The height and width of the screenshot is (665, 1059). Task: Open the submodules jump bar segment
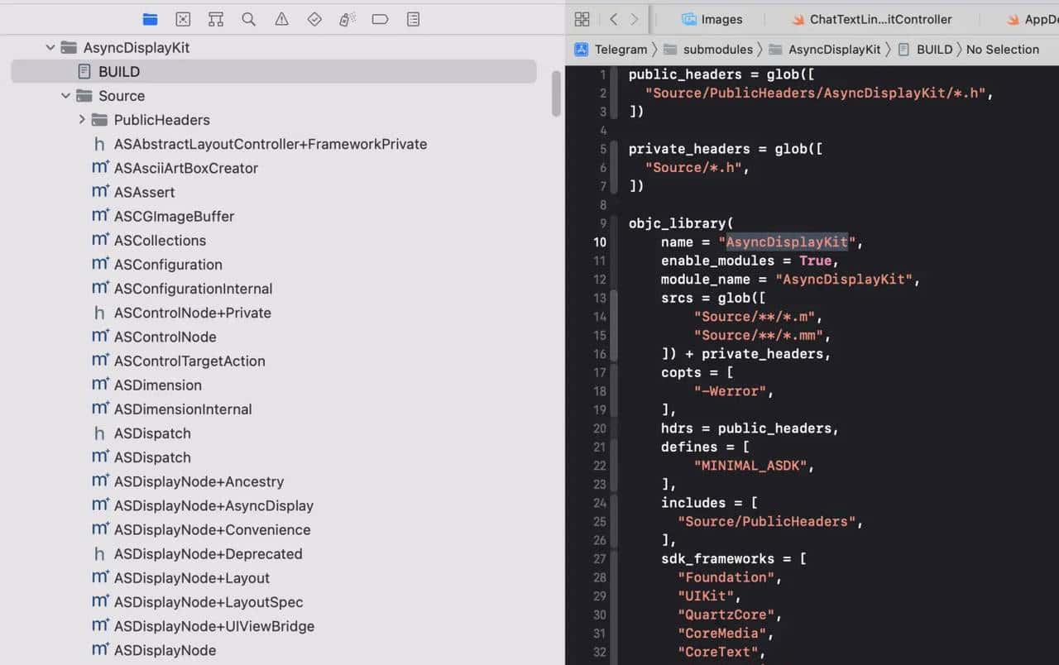click(x=718, y=50)
